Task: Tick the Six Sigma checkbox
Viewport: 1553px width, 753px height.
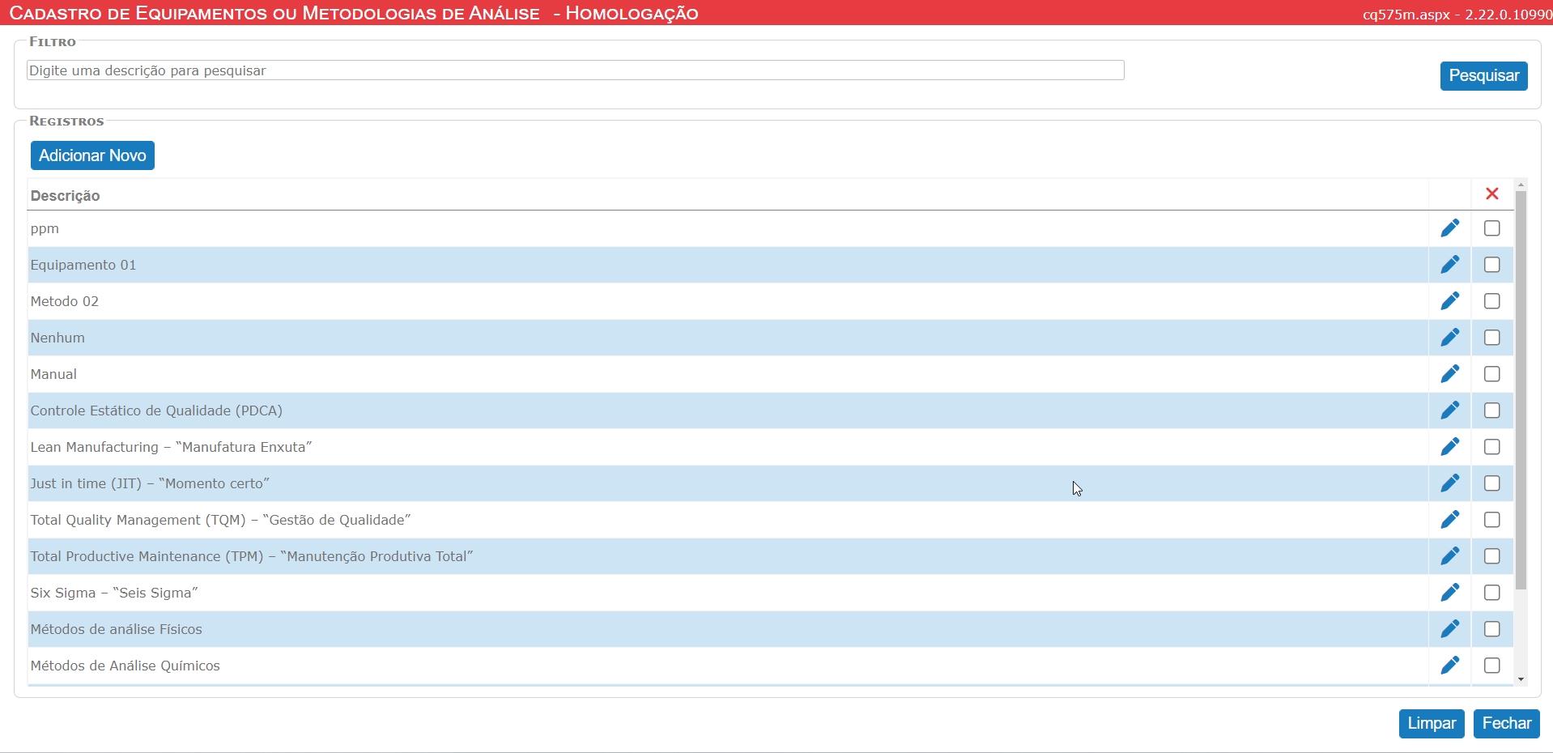Action: [1492, 593]
